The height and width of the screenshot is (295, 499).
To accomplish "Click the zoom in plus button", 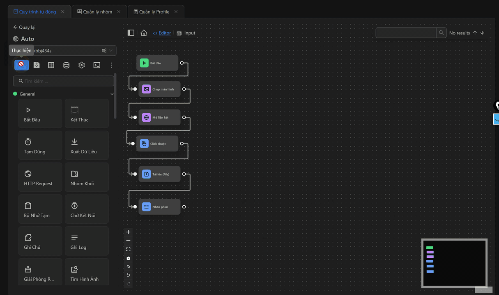I will click(128, 232).
